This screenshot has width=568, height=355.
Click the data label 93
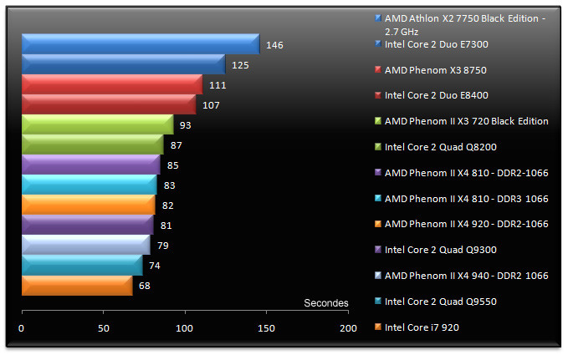click(x=185, y=125)
